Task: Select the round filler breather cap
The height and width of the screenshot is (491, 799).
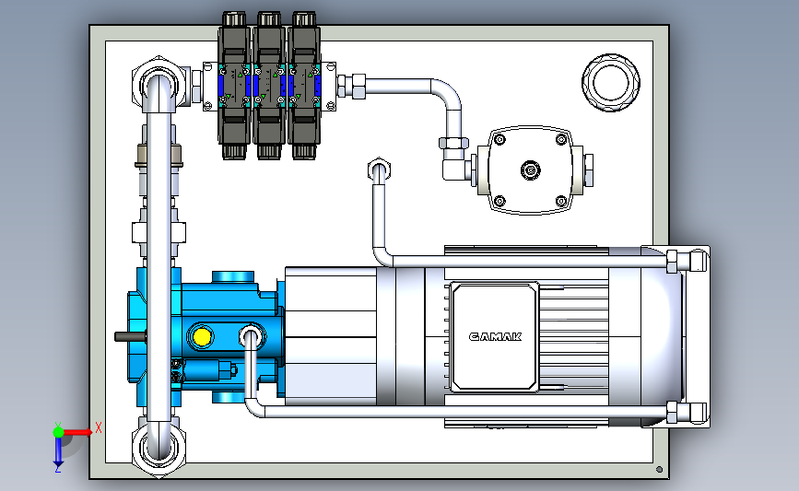Action: click(x=611, y=83)
